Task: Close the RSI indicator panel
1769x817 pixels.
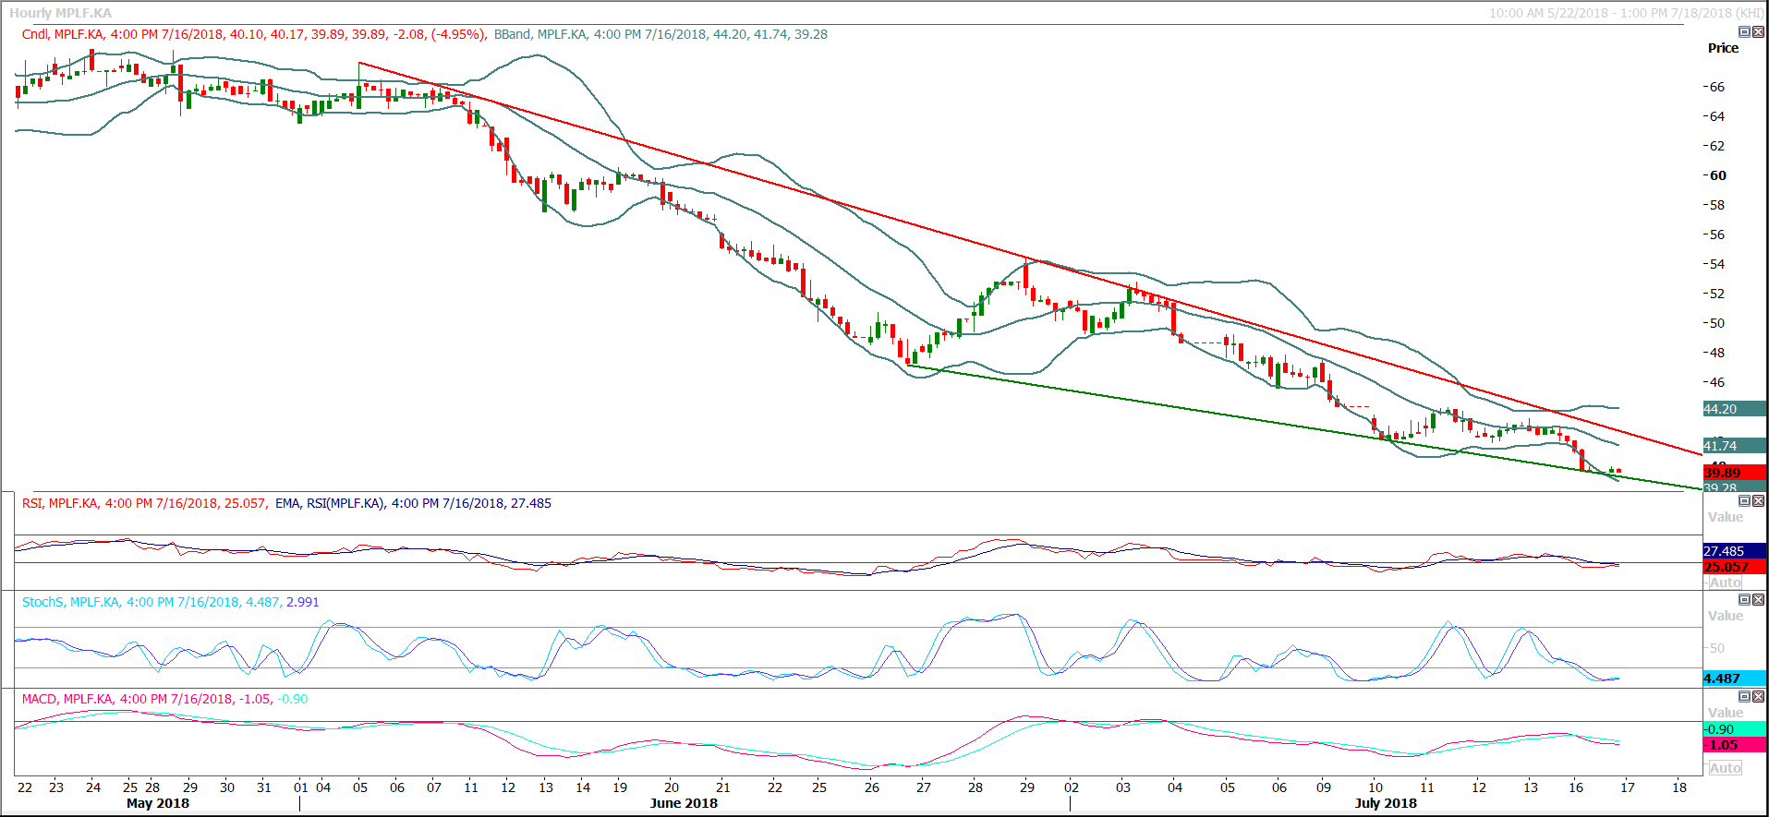Action: point(1758,500)
